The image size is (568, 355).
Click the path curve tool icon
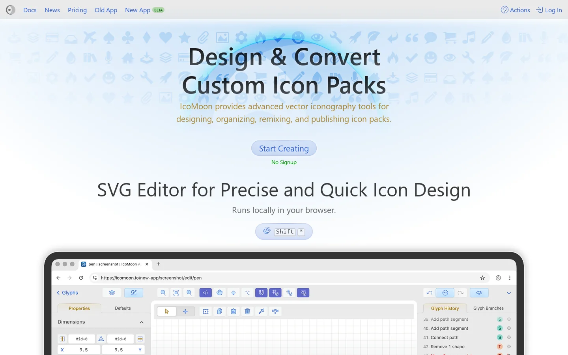click(x=275, y=311)
